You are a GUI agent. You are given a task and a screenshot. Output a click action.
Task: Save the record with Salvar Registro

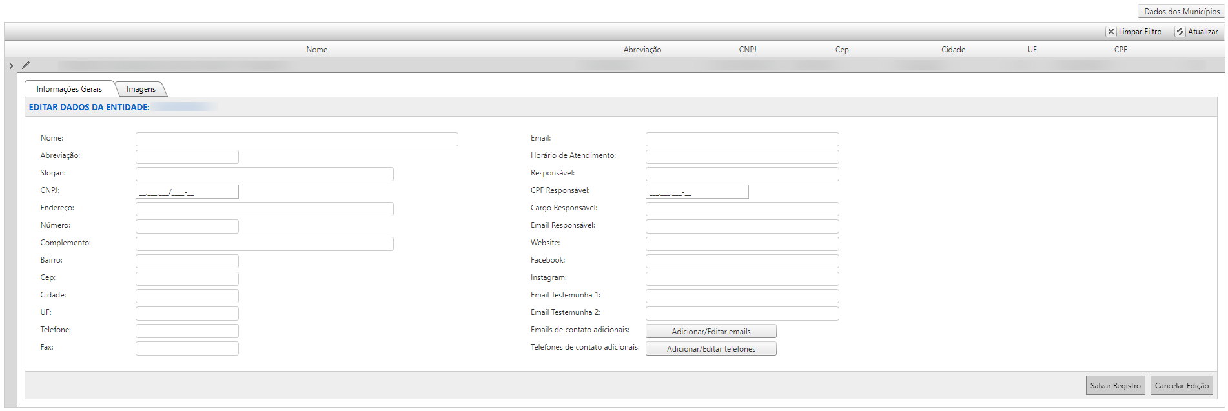1115,385
